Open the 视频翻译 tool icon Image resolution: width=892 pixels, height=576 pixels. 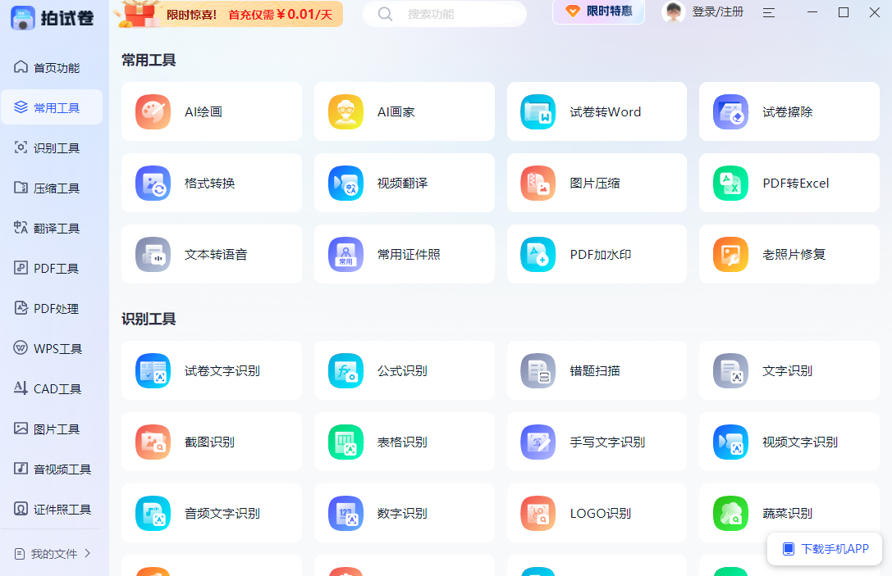pos(345,184)
